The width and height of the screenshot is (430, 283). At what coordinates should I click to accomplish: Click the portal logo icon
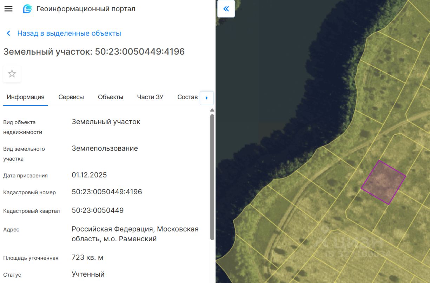pyautogui.click(x=27, y=9)
